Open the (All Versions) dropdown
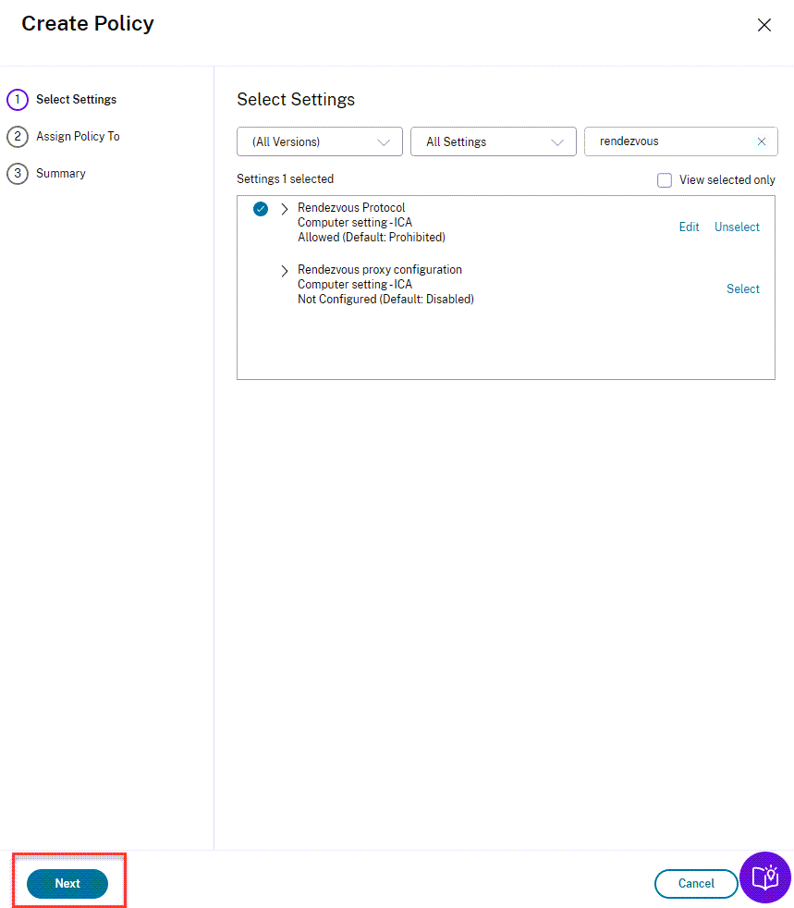Image resolution: width=794 pixels, height=908 pixels. [319, 141]
